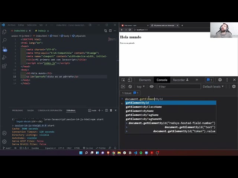Open the Archivo menu
238x178 pixels.
[12, 25]
